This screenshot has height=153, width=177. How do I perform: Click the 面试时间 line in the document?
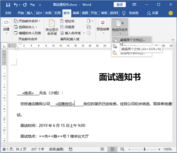pyautogui.click(x=53, y=125)
